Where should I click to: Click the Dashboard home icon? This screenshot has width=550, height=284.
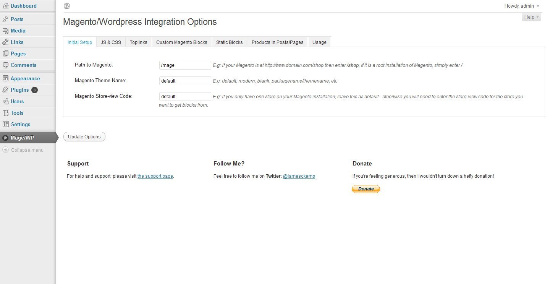coord(5,6)
